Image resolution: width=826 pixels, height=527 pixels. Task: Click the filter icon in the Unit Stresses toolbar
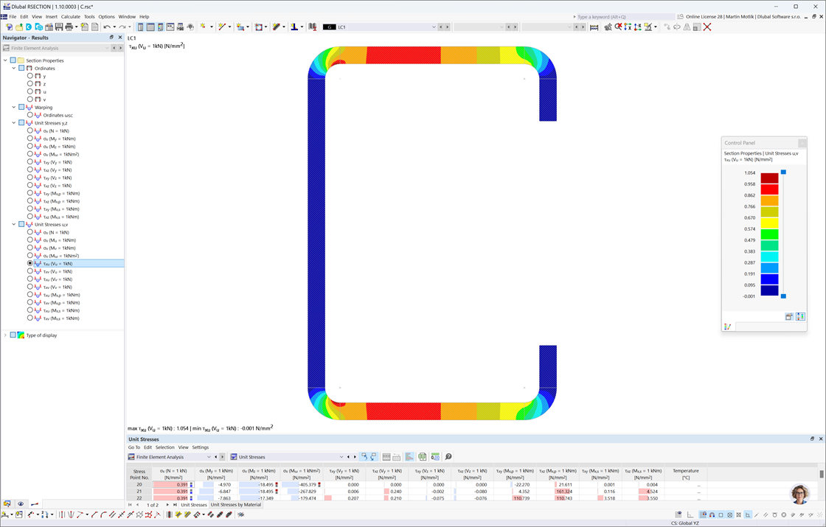pyautogui.click(x=408, y=456)
